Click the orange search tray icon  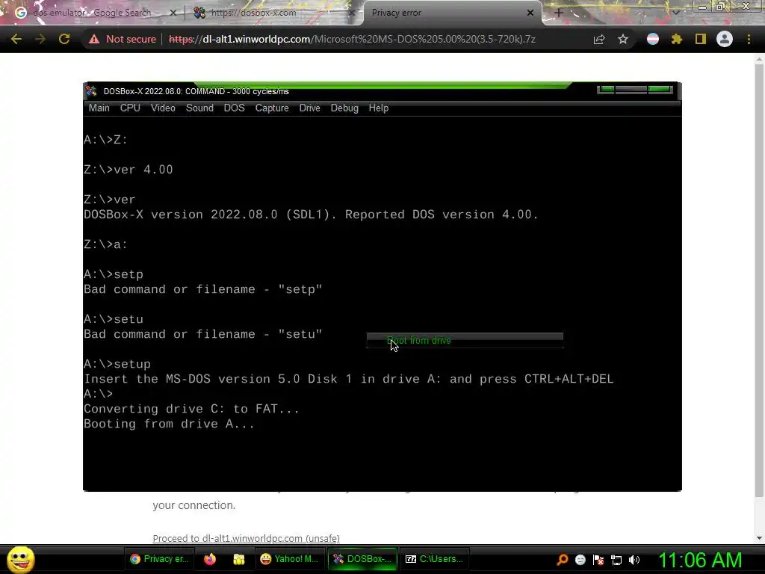pyautogui.click(x=563, y=559)
